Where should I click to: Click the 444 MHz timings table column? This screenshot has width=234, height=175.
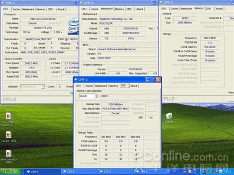tap(106, 137)
